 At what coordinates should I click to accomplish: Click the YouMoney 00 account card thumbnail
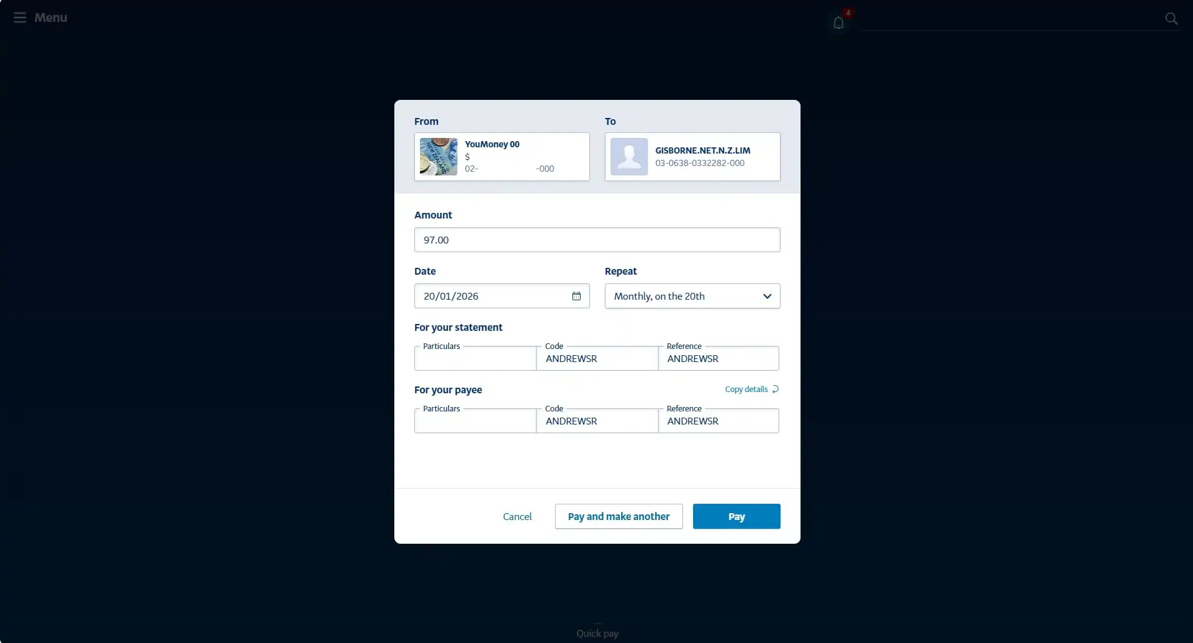[438, 157]
